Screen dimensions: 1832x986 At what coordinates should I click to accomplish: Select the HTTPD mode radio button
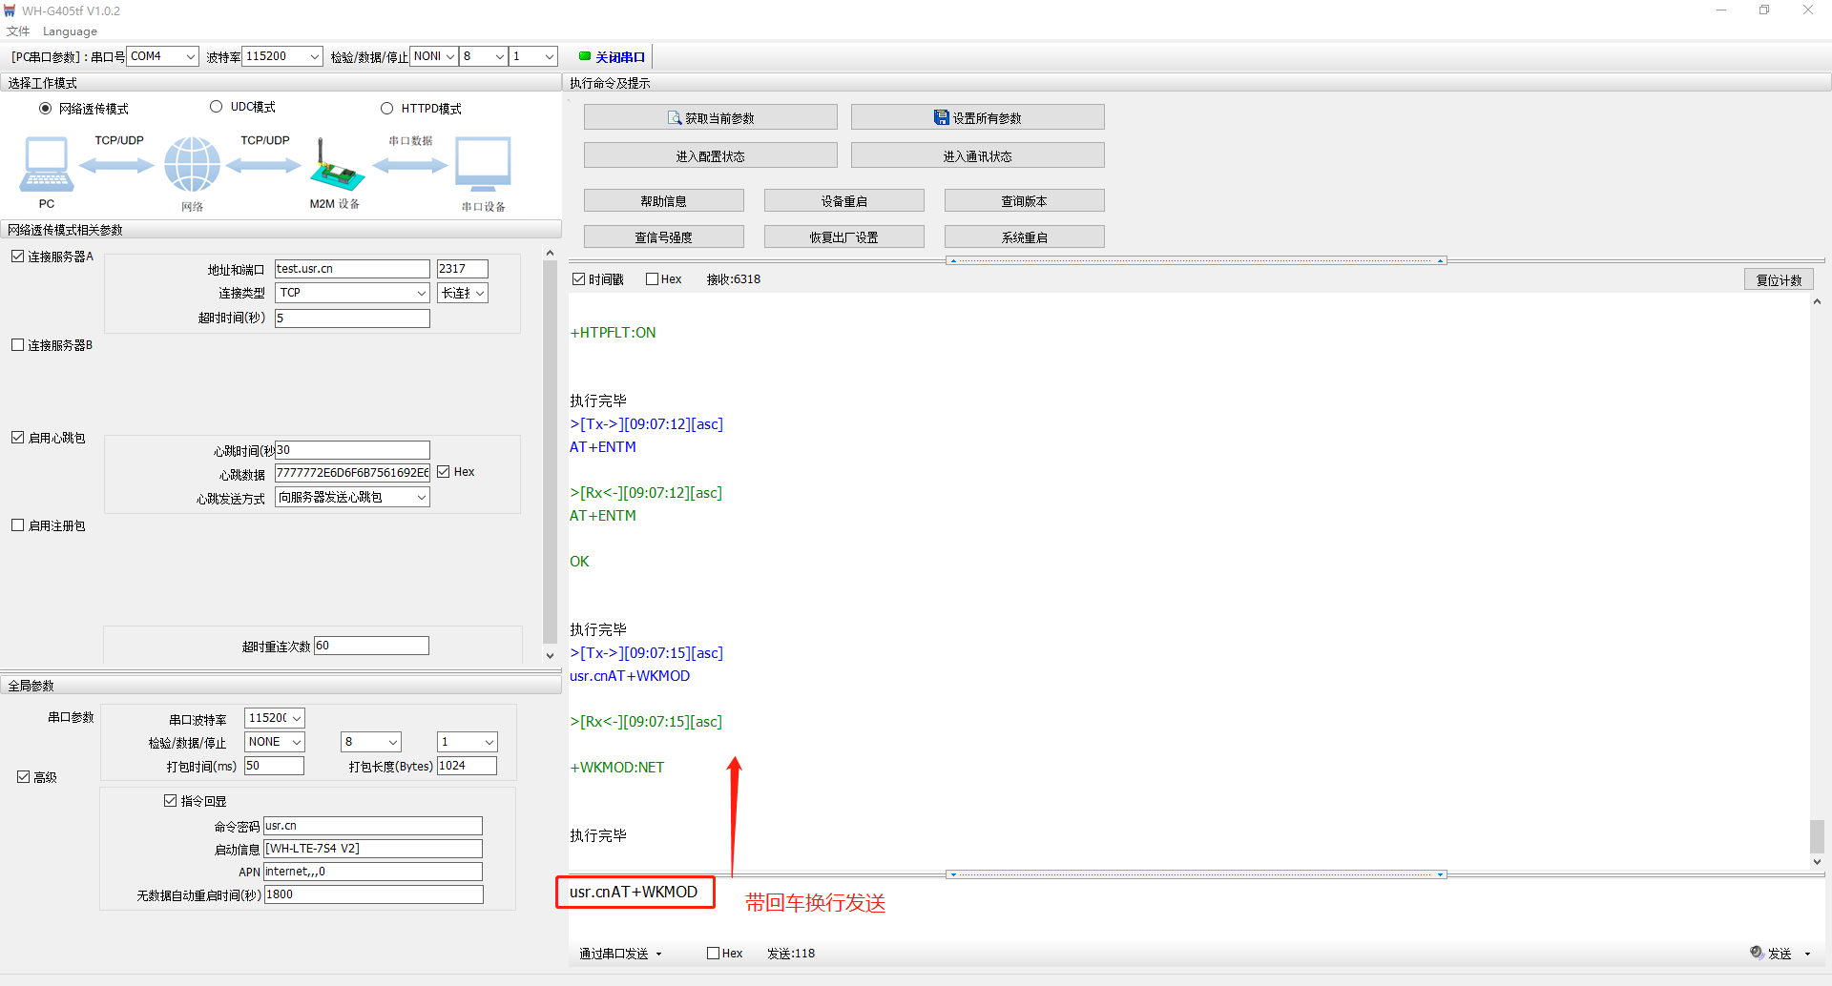coord(387,109)
